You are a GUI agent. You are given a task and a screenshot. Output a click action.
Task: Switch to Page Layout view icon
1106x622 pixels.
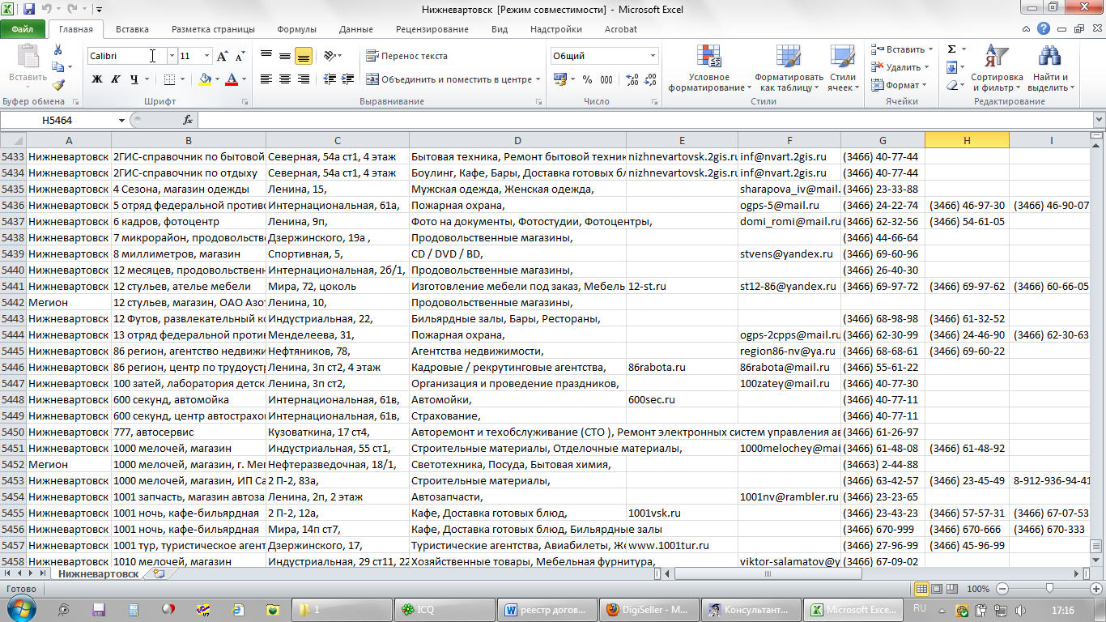[938, 589]
